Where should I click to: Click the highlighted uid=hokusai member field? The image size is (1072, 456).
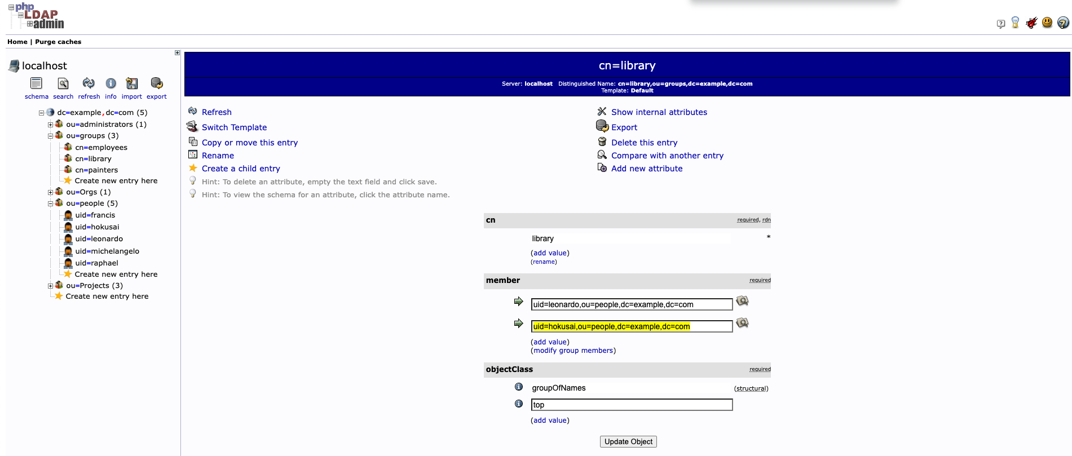pos(632,326)
